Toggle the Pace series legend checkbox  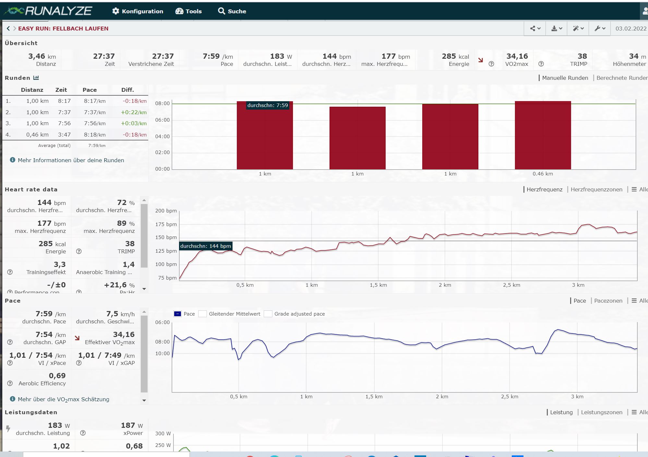[177, 314]
